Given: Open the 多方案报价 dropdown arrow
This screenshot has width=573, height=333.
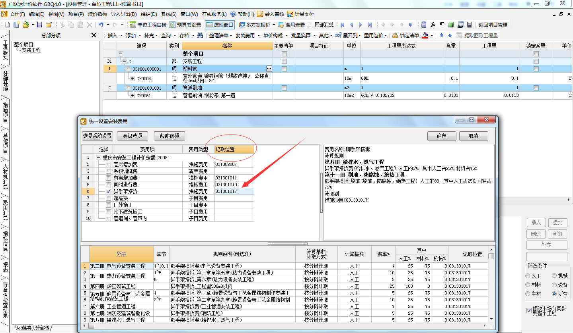Looking at the screenshot, I should (x=274, y=25).
